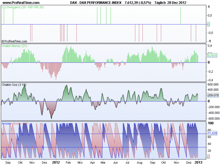Click the DAX PERFORMANCE-INDEX chart title
This screenshot has height=165, width=220.
pos(96,3)
